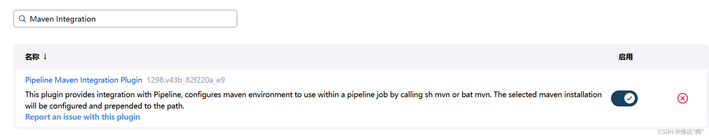The width and height of the screenshot is (709, 138).
Task: Select the version text 1298.v43b_82f220a_e9
Action: coord(186,80)
